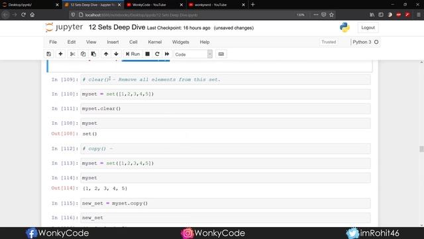Click the Python 3 kernel indicator circle
The height and width of the screenshot is (239, 424).
[376, 42]
